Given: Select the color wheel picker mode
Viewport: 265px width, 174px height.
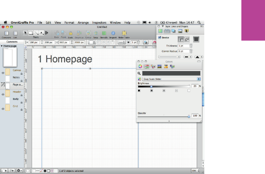Looking at the screenshot, I should click(140, 67).
